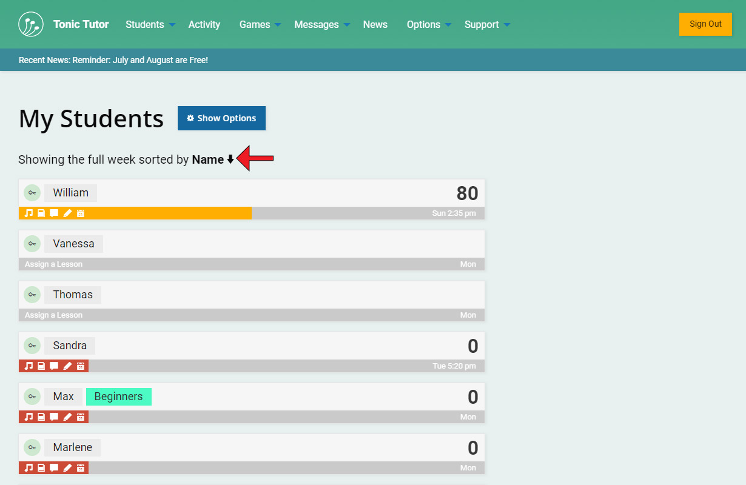Click the Tonic Tutor logo icon
Screen dimensions: 746x485
31,24
